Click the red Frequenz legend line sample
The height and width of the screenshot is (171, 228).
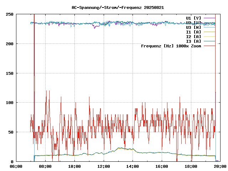coord(209,46)
